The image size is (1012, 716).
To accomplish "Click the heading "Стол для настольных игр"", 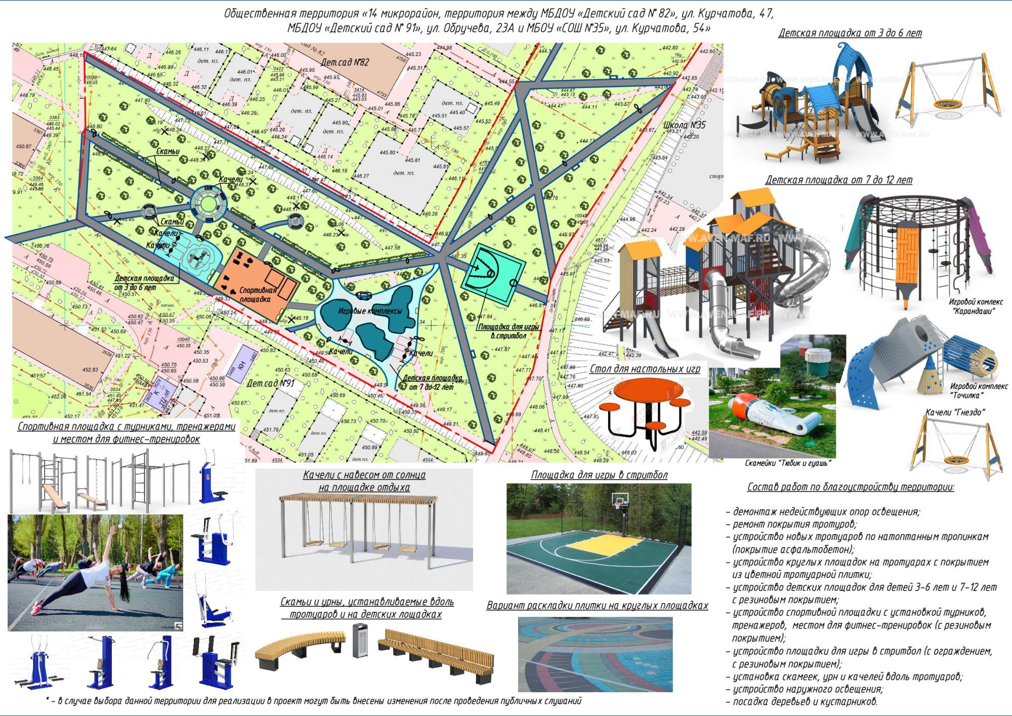I will [645, 369].
